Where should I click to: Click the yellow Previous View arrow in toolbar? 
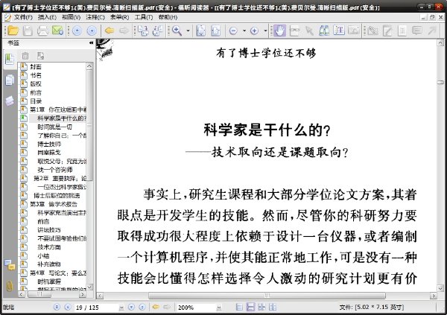point(110,31)
